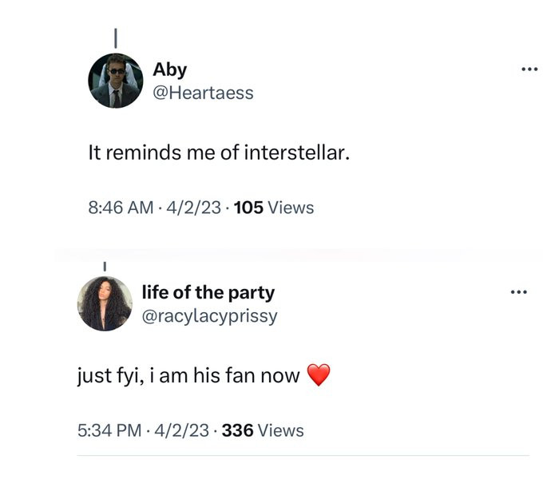Viewport: 543px width, 487px height.
Task: View the 105 Views count
Action: pyautogui.click(x=274, y=208)
